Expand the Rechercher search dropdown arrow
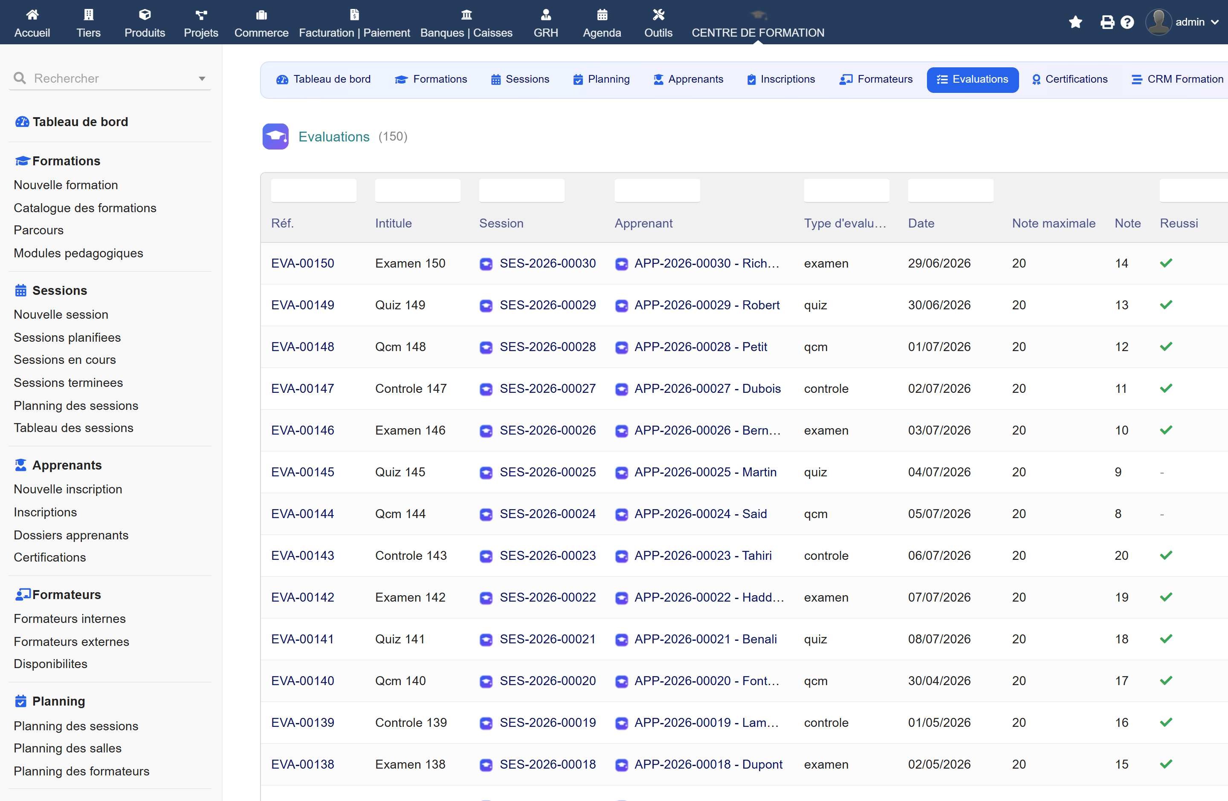Viewport: 1228px width, 801px height. tap(202, 79)
